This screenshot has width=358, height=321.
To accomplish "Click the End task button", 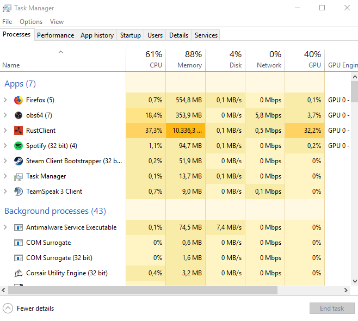I will pyautogui.click(x=332, y=308).
